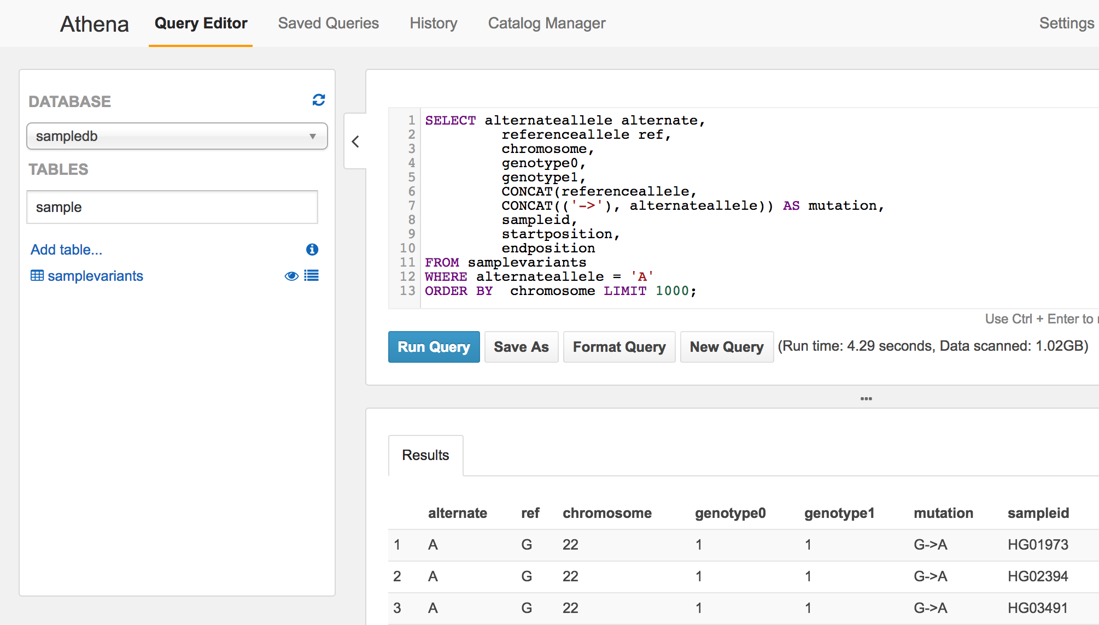Preview samplevariants table with eye icon
Image resolution: width=1099 pixels, height=625 pixels.
[291, 276]
